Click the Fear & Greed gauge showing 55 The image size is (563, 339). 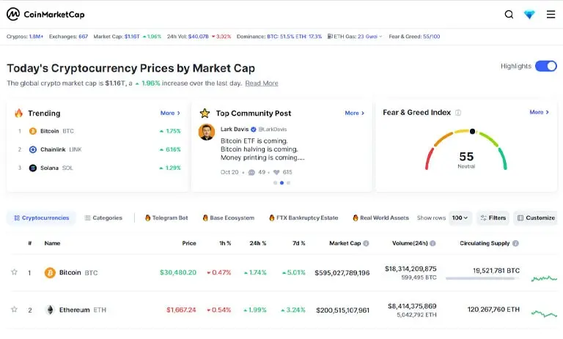[x=466, y=150]
